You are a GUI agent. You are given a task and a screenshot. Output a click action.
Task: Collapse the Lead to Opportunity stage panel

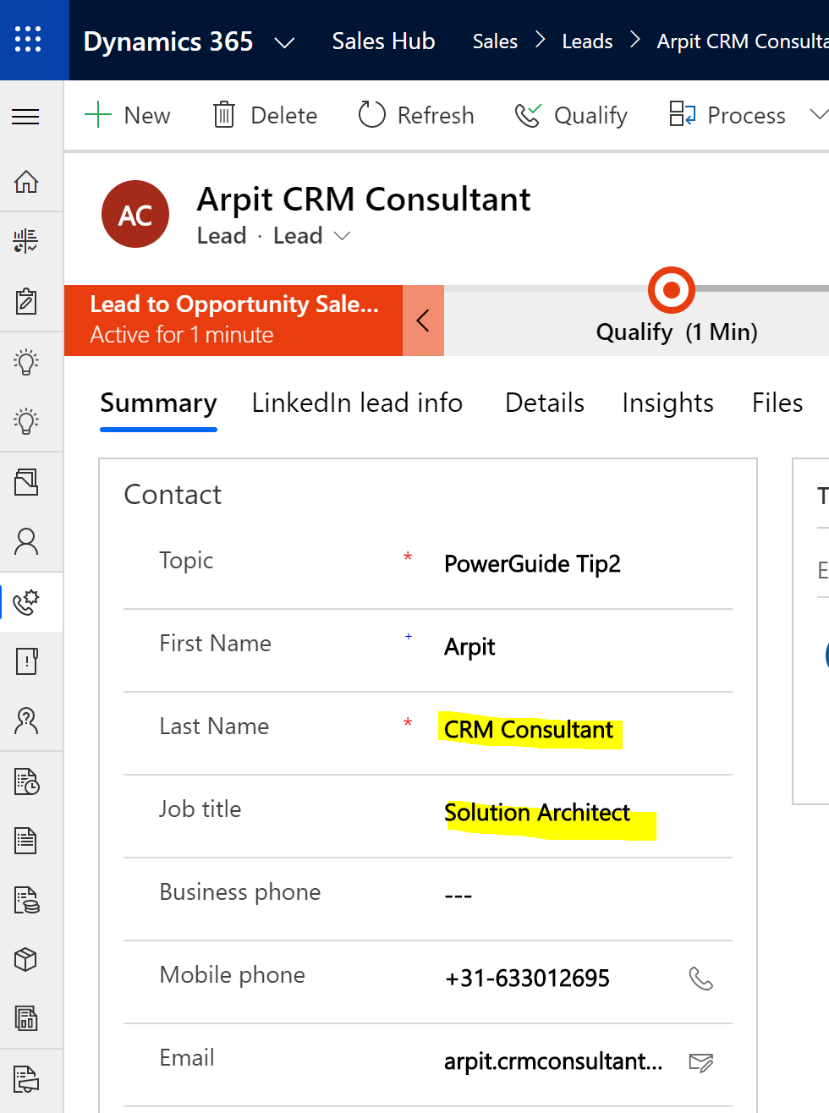pyautogui.click(x=423, y=321)
